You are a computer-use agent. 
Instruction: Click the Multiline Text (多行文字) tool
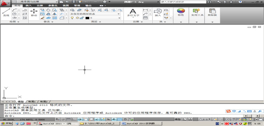[x=133, y=13]
